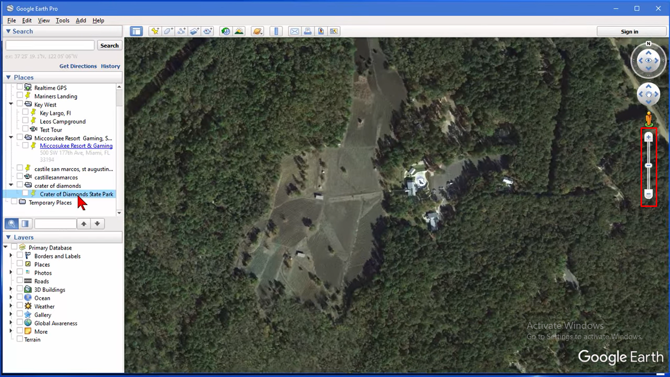670x377 pixels.
Task: Click the Print icon in the toolbar
Action: point(308,31)
